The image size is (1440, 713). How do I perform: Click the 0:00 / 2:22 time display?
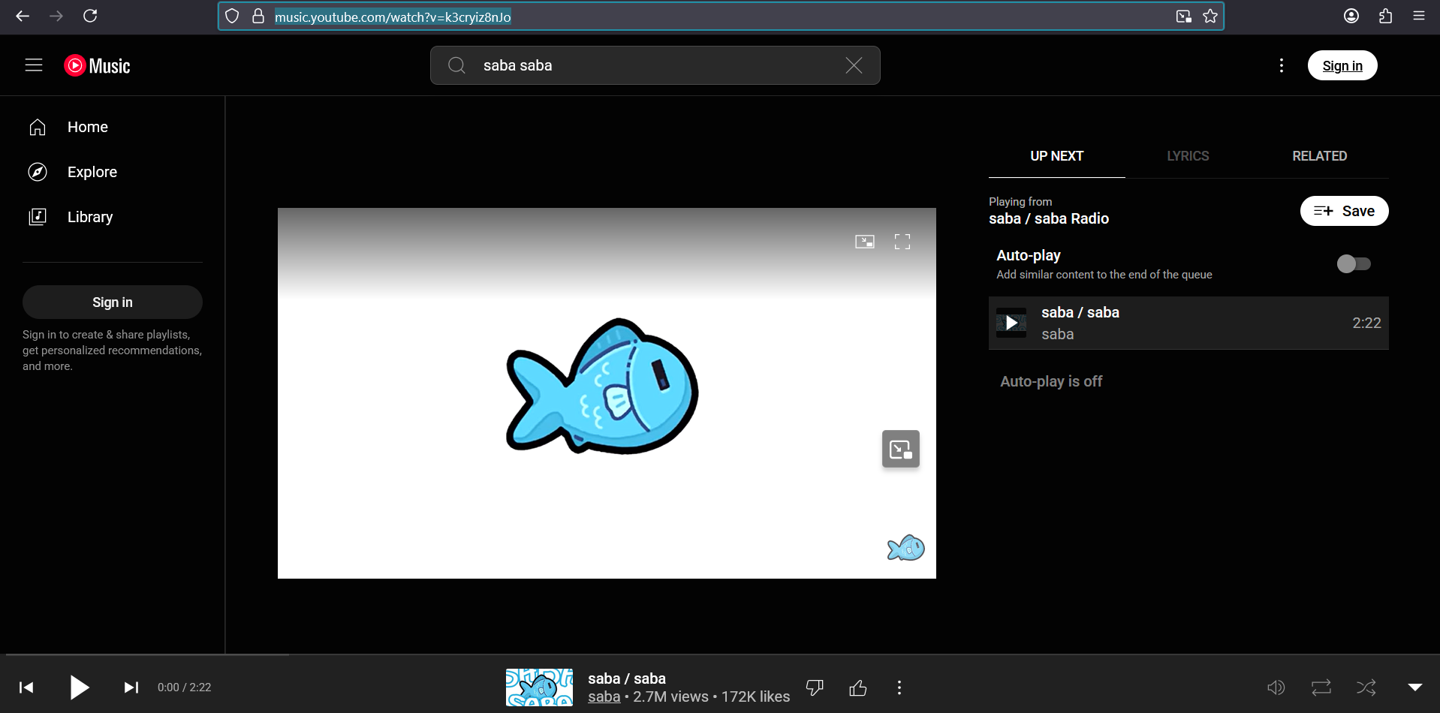tap(185, 687)
